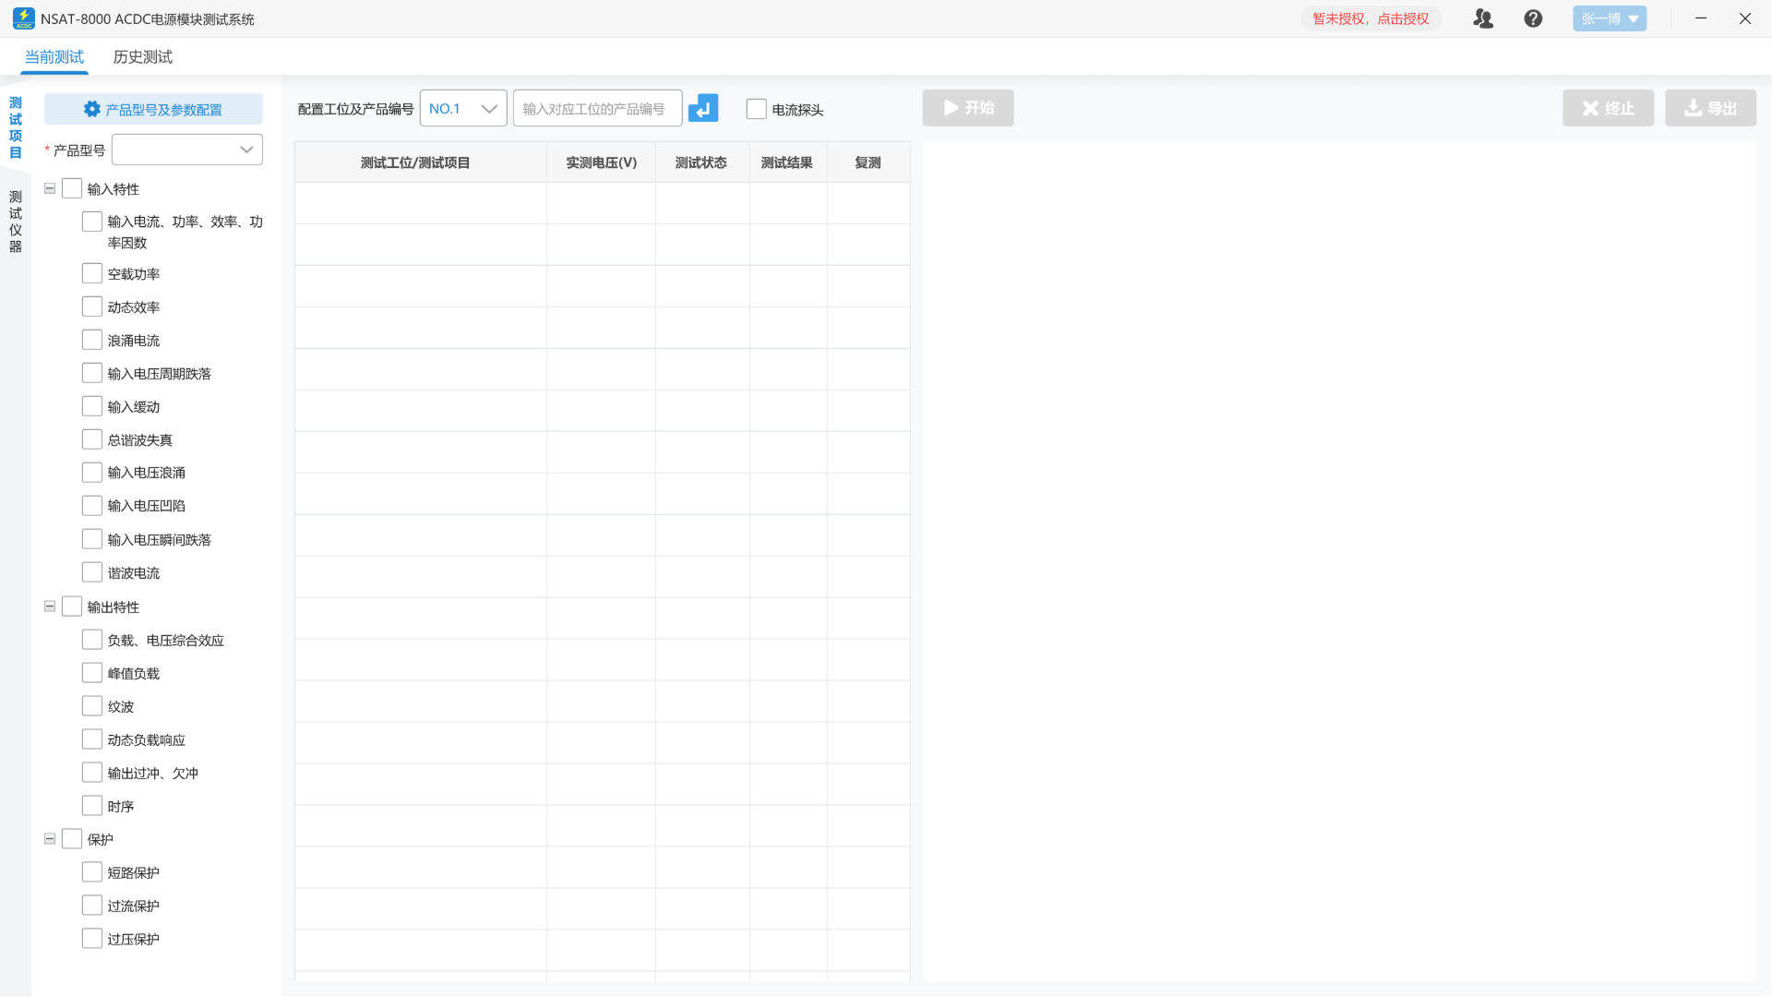The image size is (1772, 997).
Task: Select the 测试仪器 side tab
Action: coord(16,222)
